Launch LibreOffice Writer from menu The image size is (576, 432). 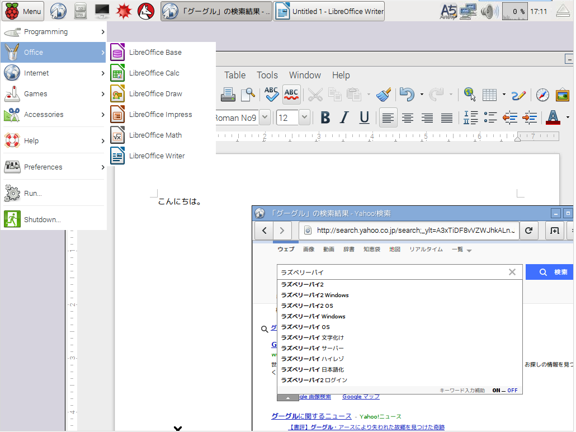pos(163,156)
